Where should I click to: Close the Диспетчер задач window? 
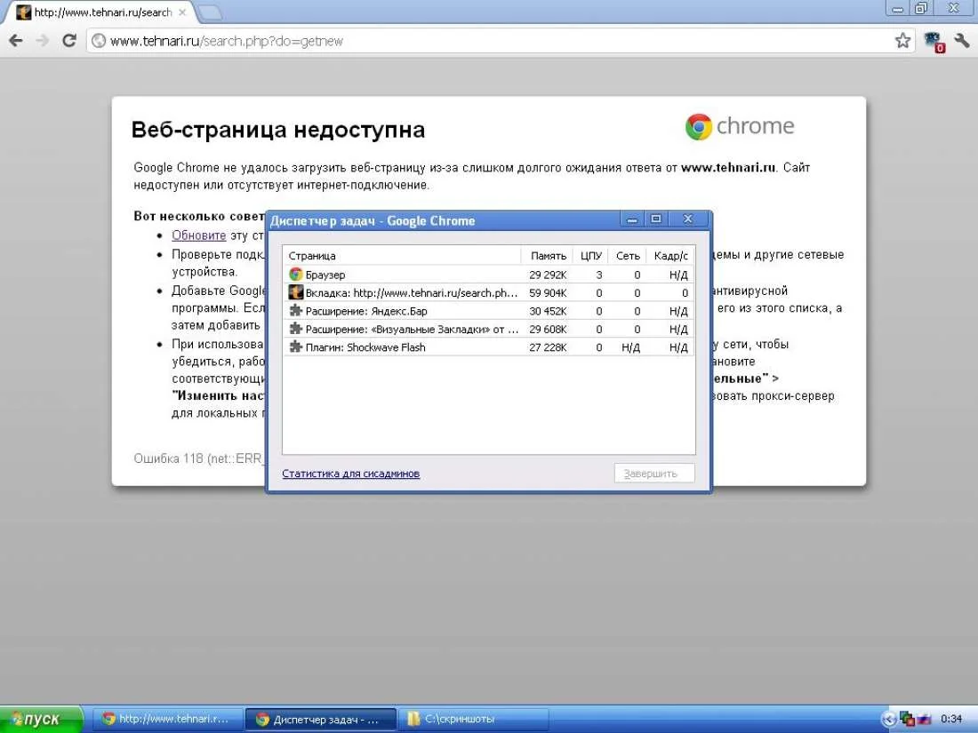[x=688, y=219]
